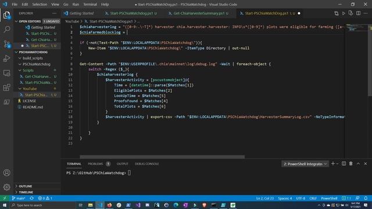Open the Accounts menu icon
Viewport: 372px width, 209px height.
pyautogui.click(x=6, y=173)
